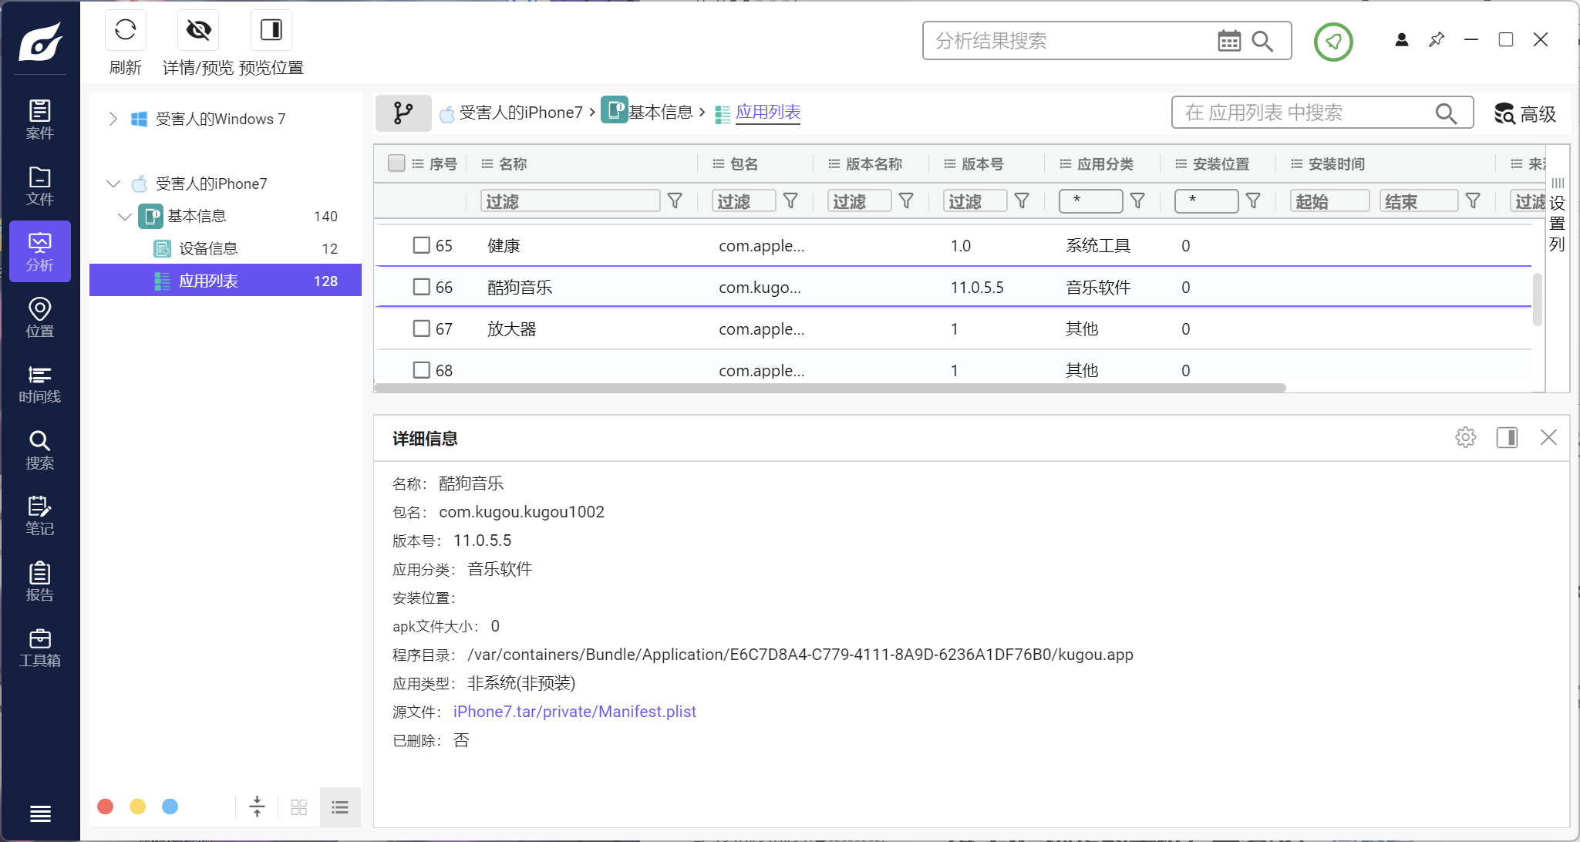Open the 案件 sidebar section
Screen dimensions: 1580x842
point(40,120)
